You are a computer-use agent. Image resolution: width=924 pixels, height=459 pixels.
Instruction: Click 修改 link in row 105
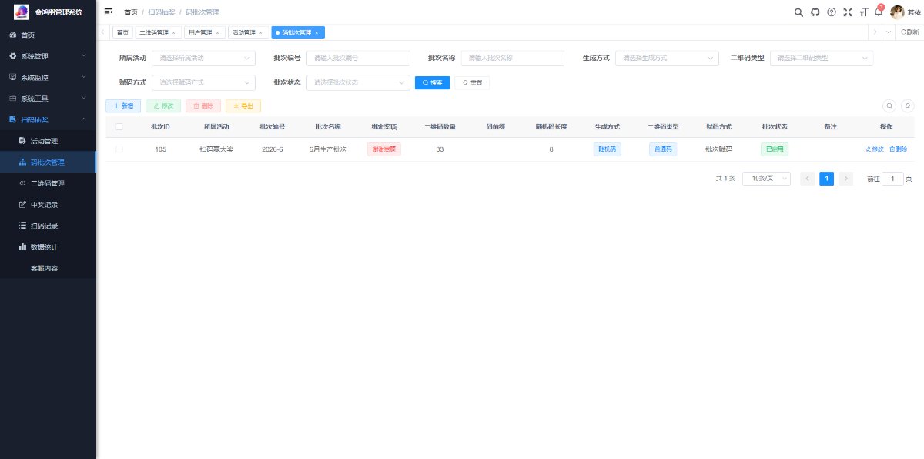[875, 149]
